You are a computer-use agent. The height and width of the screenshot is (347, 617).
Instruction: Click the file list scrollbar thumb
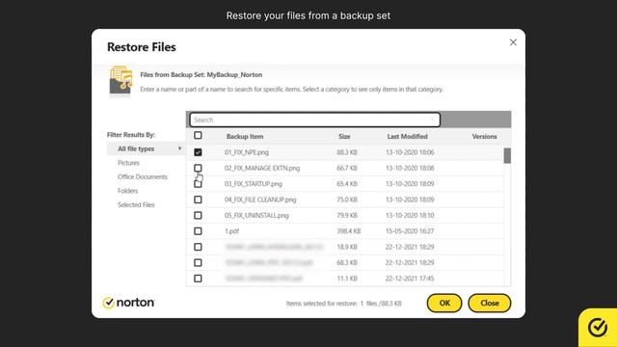507,155
